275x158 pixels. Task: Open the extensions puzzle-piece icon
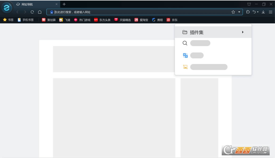[248, 12]
